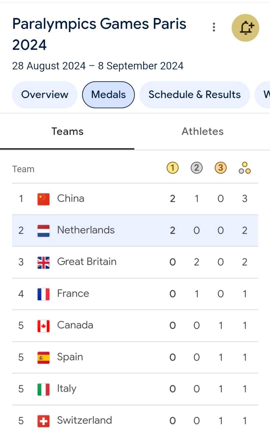Viewport: 270px width, 444px height.
Task: Open the Schedule & Results tab
Action: 194,95
